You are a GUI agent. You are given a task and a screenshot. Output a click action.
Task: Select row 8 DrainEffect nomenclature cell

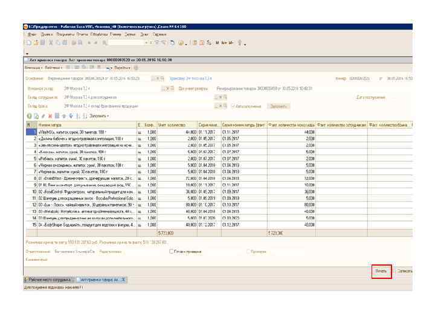click(87, 178)
